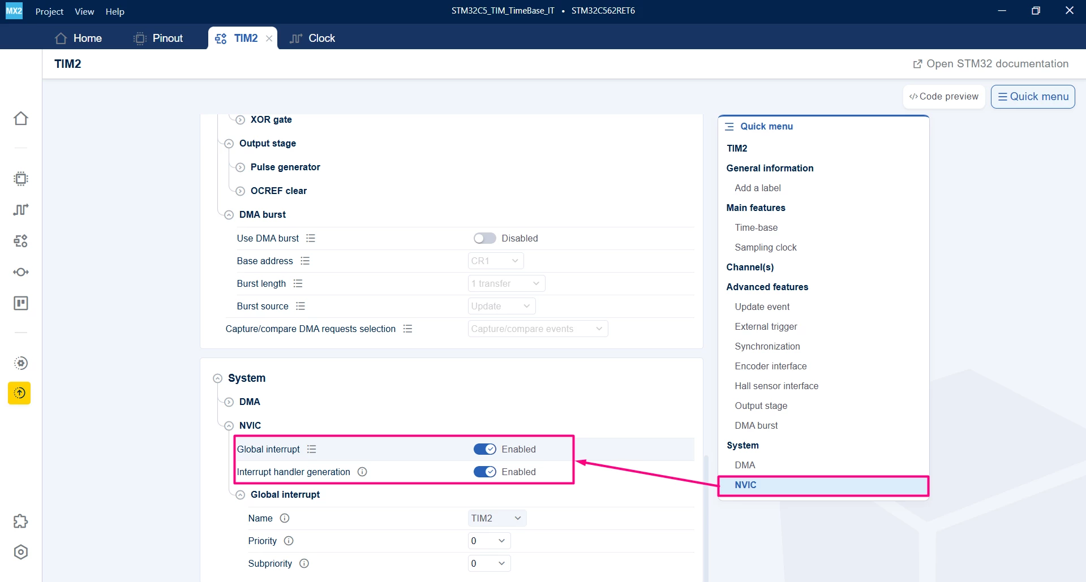Jump to Encoder interface in Quick menu
Viewport: 1086px width, 582px height.
click(x=771, y=366)
